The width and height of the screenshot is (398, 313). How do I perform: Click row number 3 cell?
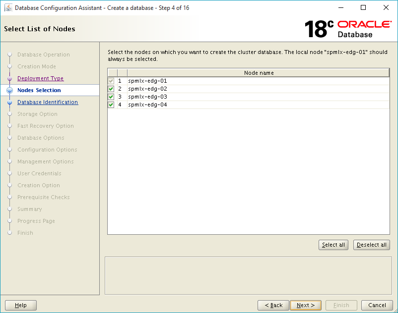click(x=122, y=97)
